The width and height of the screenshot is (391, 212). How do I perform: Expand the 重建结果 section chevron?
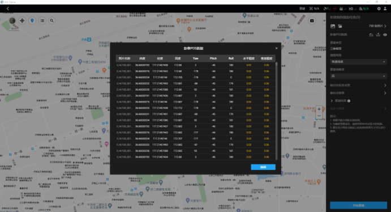pos(332,101)
